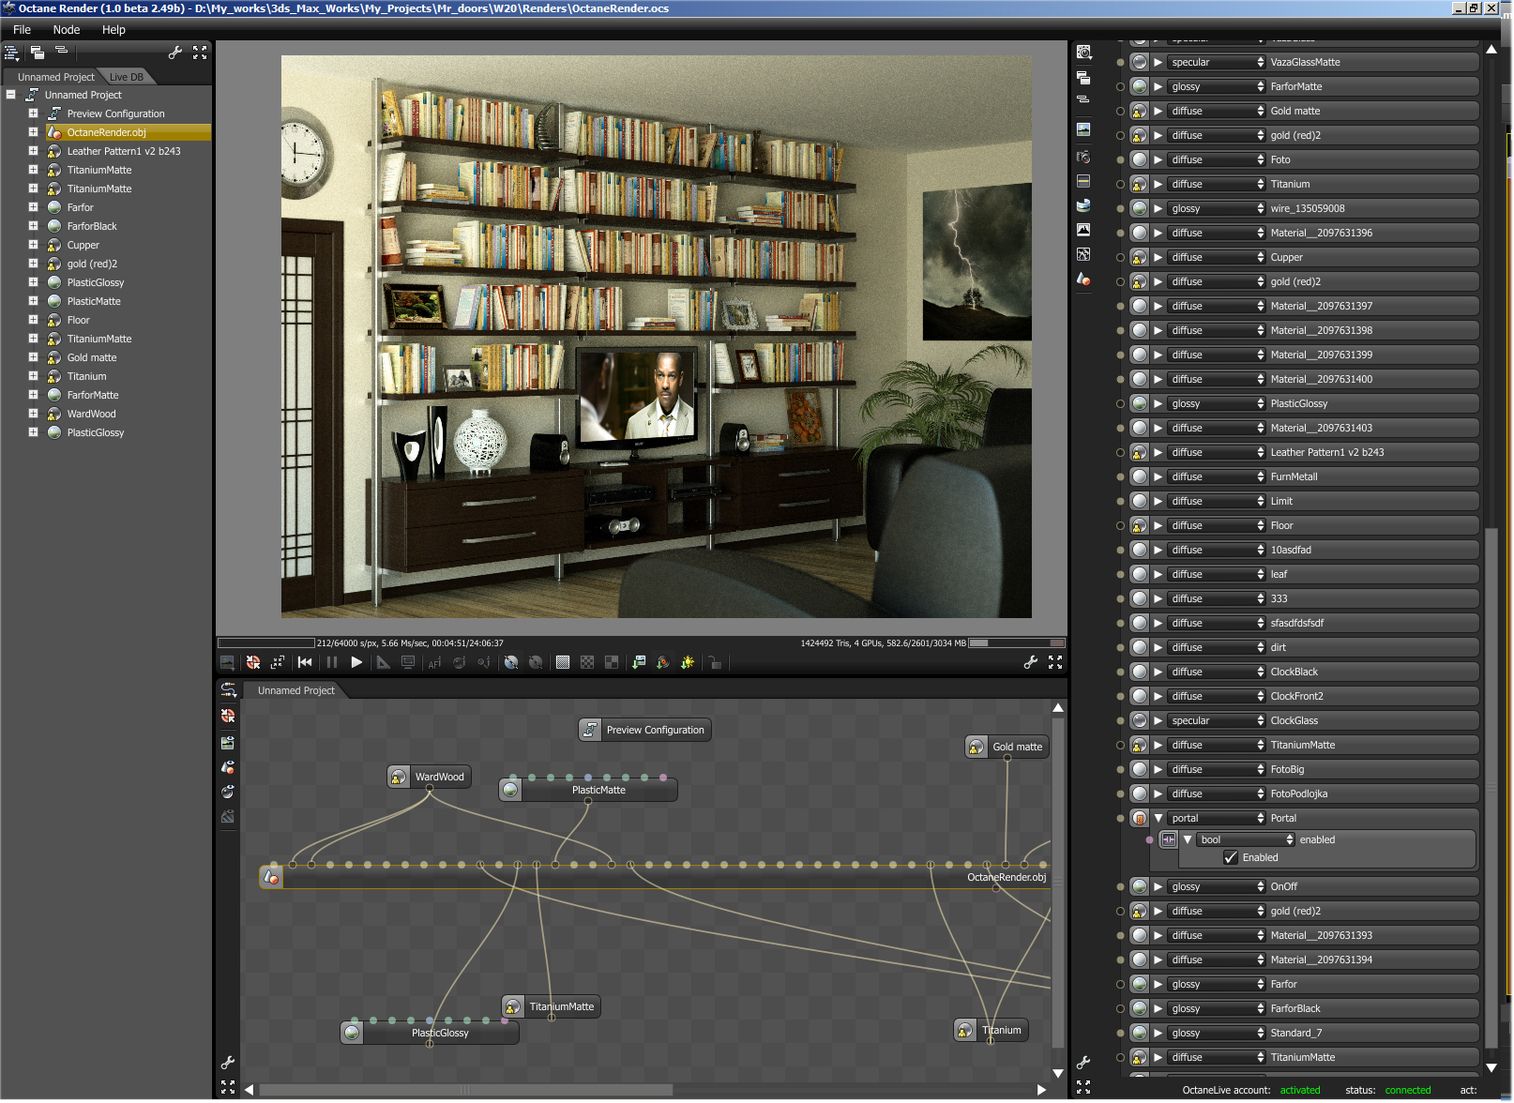Screen dimensions: 1514x1103
Task: Expand the VazaGlassMatte material row
Action: point(1158,62)
